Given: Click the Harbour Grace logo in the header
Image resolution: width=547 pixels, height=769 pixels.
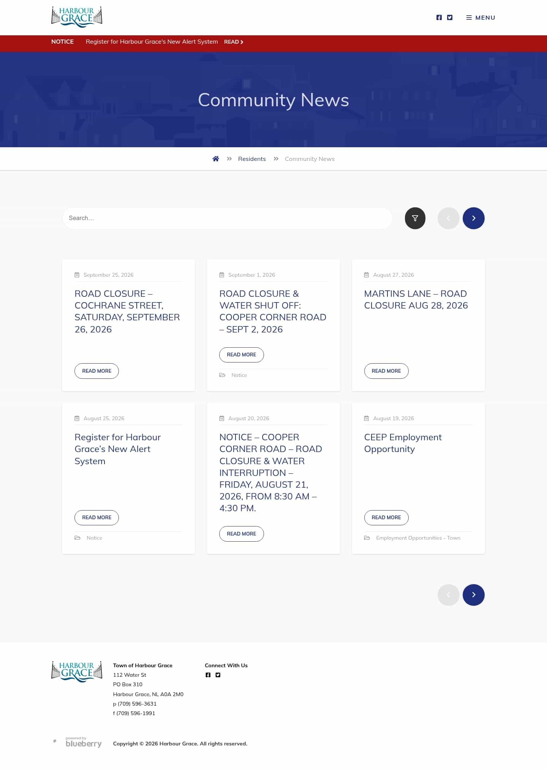Looking at the screenshot, I should (x=77, y=17).
